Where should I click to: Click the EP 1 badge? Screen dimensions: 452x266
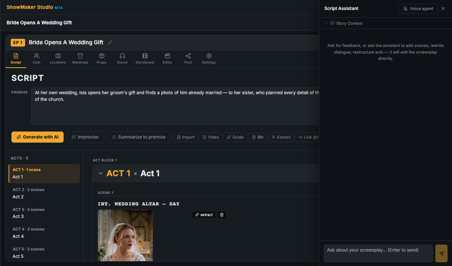coord(18,42)
